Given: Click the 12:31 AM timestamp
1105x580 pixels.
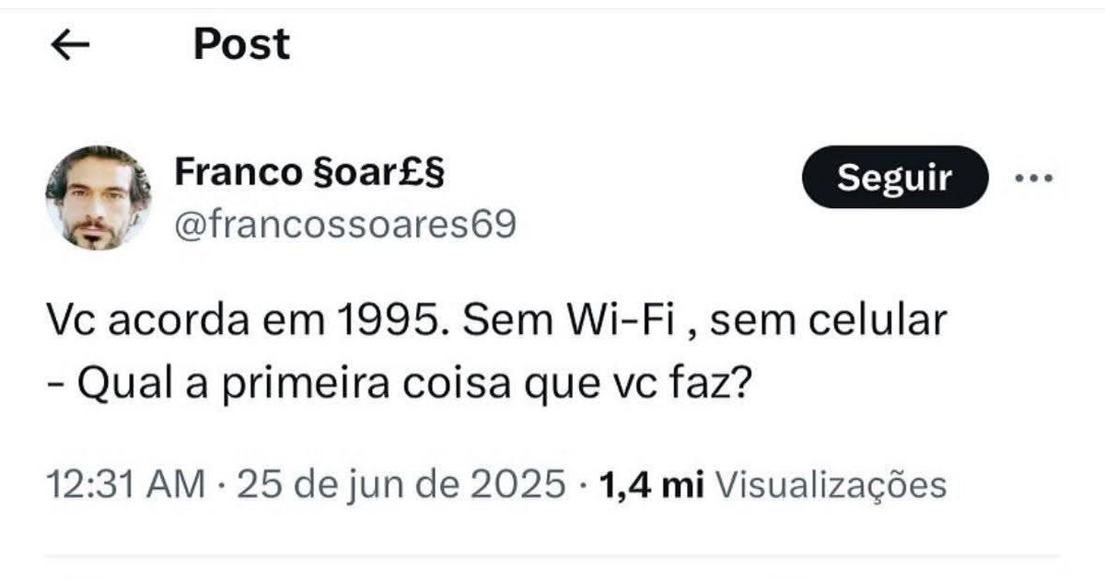Looking at the screenshot, I should click(x=125, y=484).
